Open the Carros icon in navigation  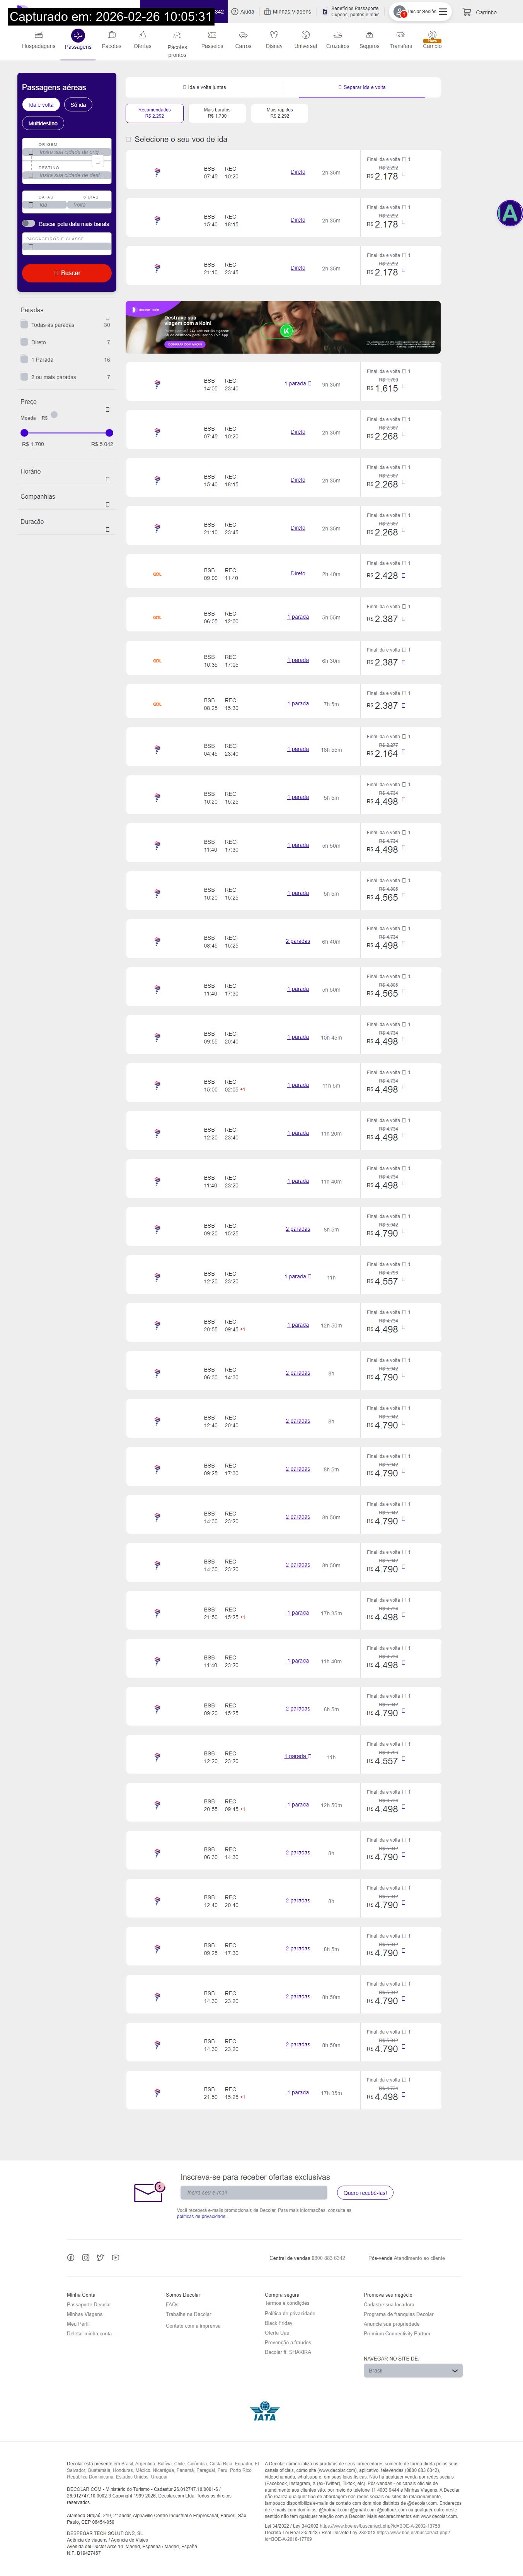click(243, 35)
